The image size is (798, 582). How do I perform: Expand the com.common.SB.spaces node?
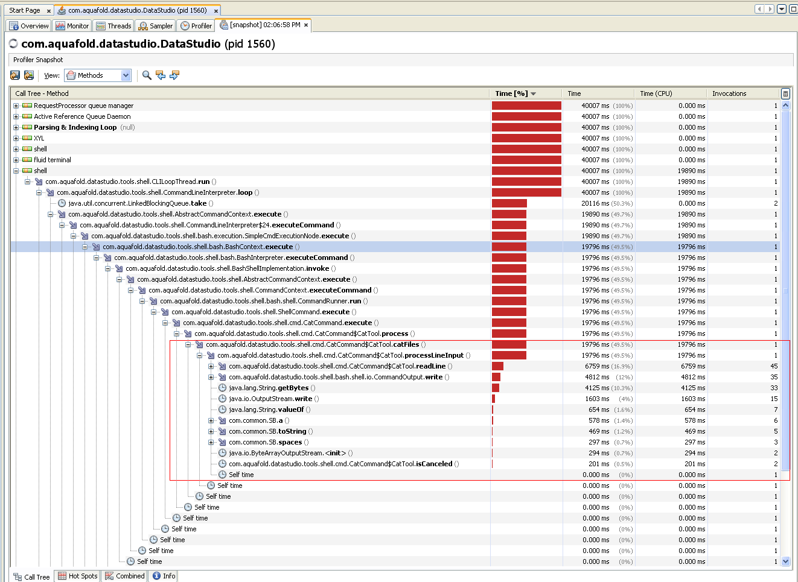211,442
